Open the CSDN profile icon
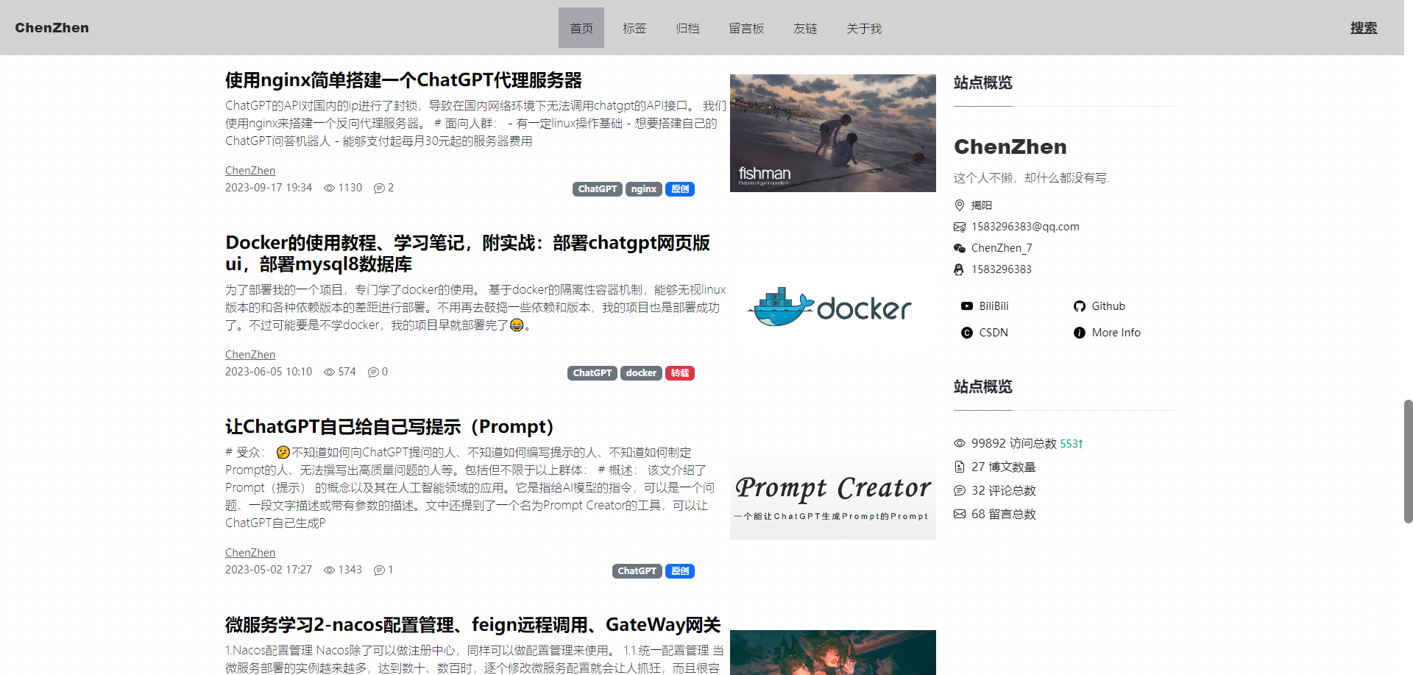Viewport: 1413px width, 675px height. (x=966, y=332)
